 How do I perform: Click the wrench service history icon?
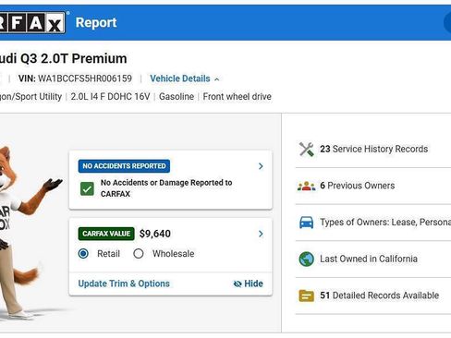(x=307, y=150)
